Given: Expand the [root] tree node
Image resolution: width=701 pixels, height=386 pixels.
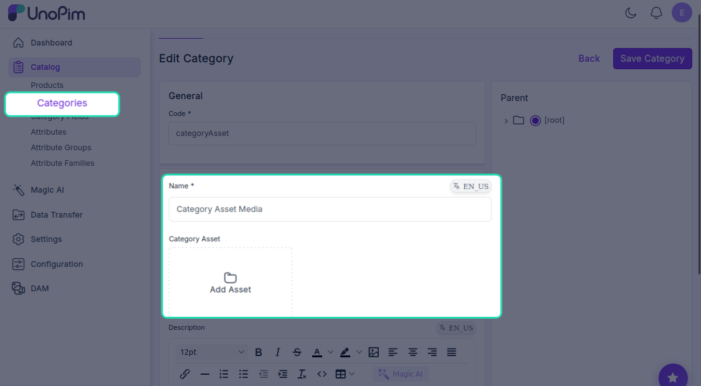Looking at the screenshot, I should [505, 121].
